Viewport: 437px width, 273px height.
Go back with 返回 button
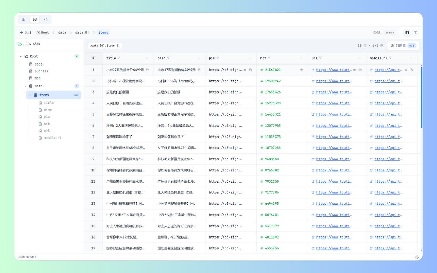25,33
